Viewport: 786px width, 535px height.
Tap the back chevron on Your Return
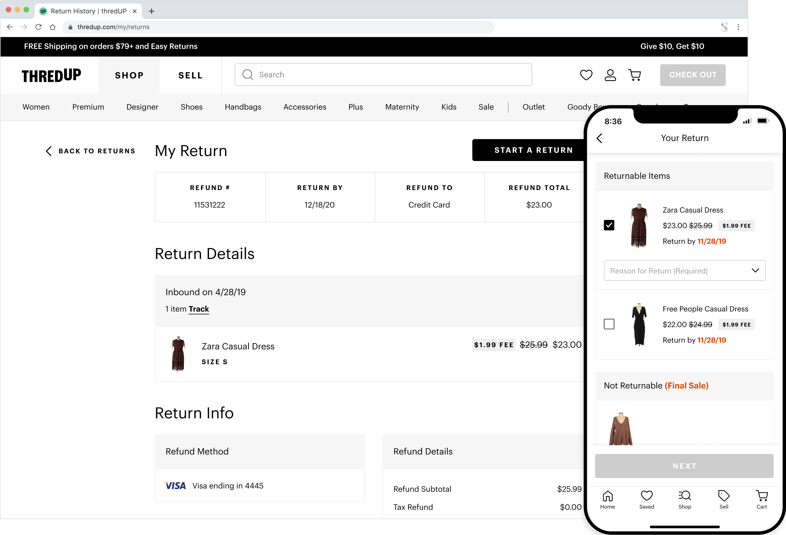tap(599, 138)
